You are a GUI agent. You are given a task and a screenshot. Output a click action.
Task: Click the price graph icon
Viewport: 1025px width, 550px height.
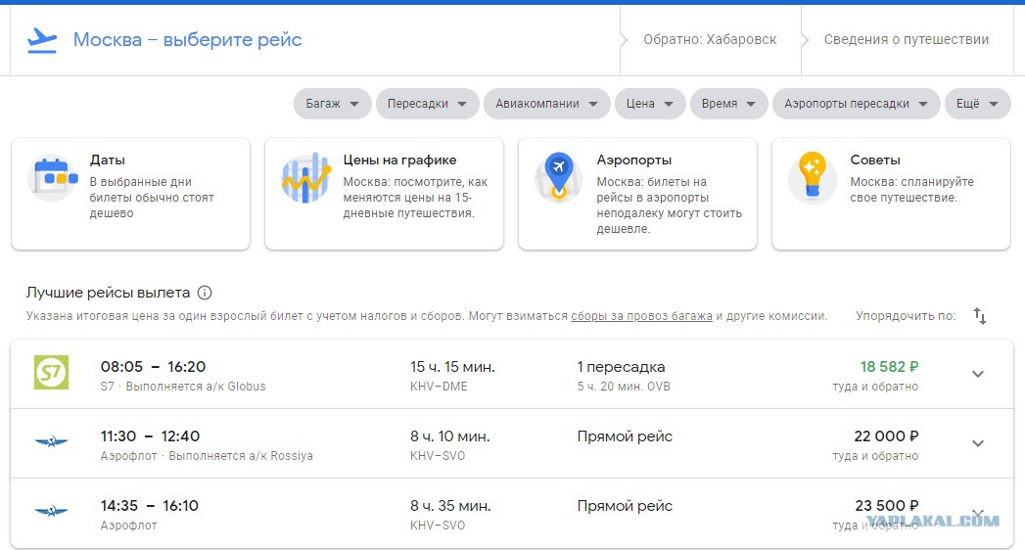pyautogui.click(x=305, y=178)
